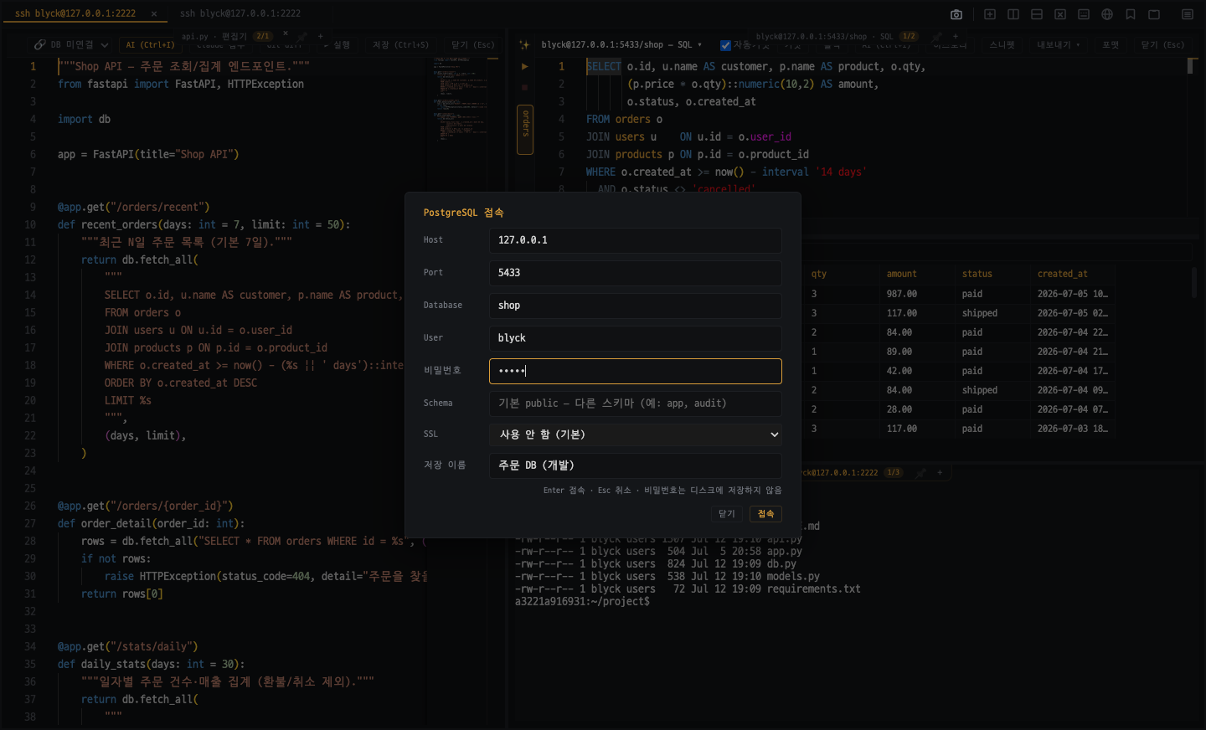Click the 저장 (Ctrl+S) button
1206x730 pixels.
[400, 45]
